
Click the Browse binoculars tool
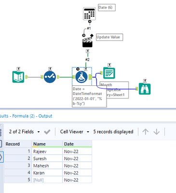pyautogui.click(x=145, y=89)
